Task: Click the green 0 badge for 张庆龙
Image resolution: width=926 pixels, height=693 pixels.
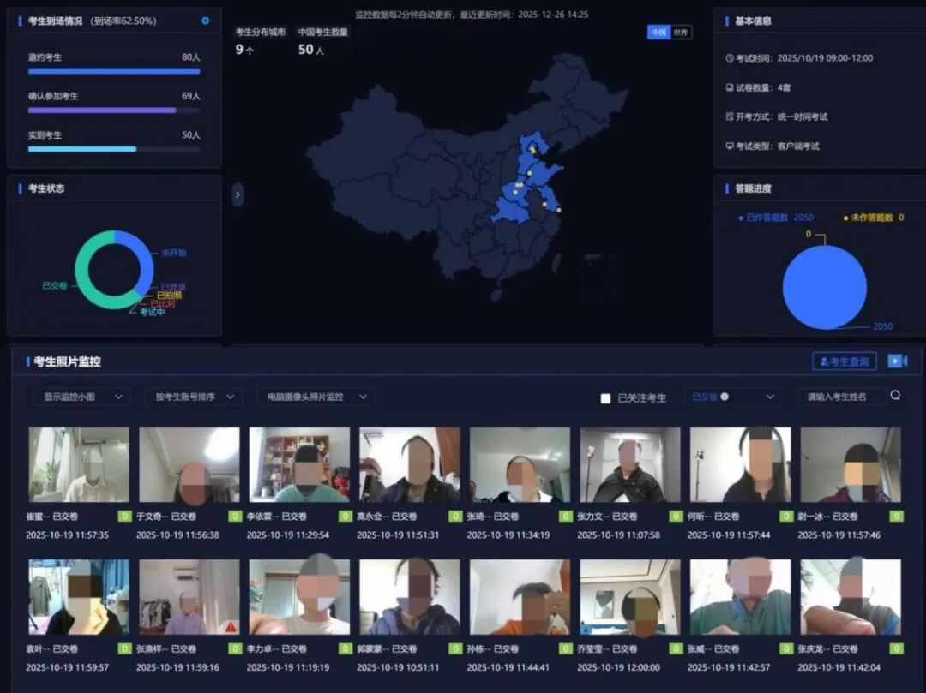Action: pos(897,649)
